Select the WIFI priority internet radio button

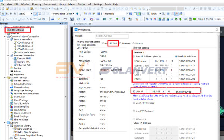[x=111, y=43]
